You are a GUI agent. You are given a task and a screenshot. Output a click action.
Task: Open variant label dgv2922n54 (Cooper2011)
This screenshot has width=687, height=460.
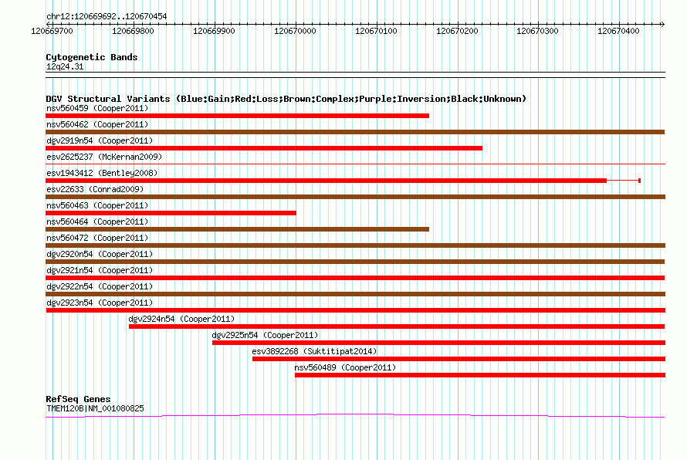coord(100,286)
